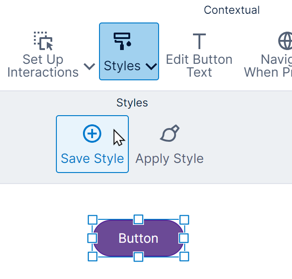The image size is (292, 279).
Task: Click the Navigate When Pressed globe icon
Action: (x=286, y=41)
